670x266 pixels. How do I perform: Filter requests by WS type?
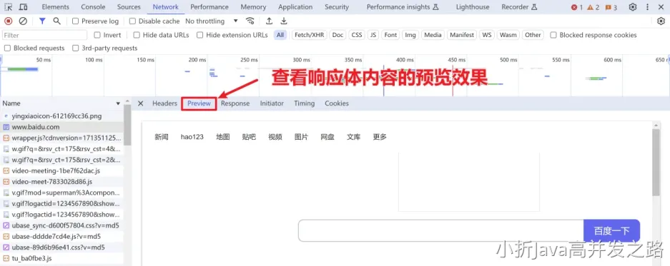(x=487, y=35)
